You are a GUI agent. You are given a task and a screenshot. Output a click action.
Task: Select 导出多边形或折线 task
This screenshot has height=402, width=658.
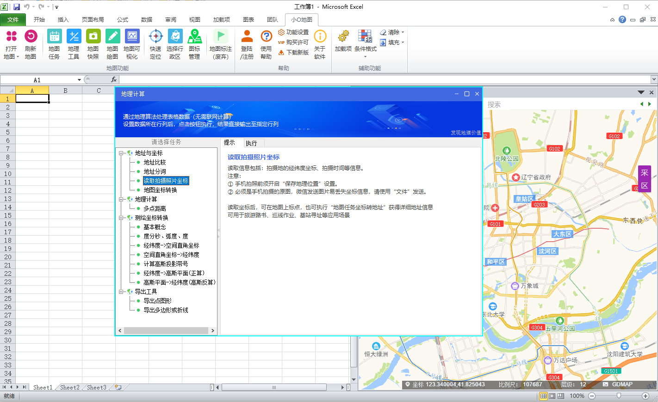(166, 310)
